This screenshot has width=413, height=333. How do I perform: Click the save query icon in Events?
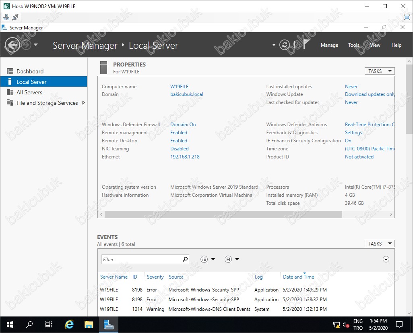(228, 259)
